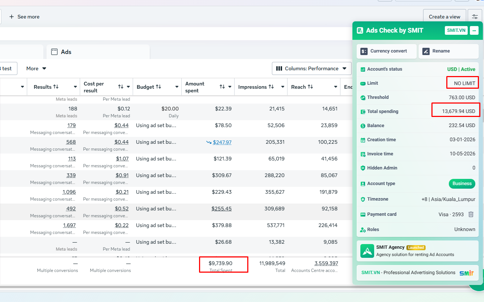Click the NO LIMIT value
Image resolution: width=484 pixels, height=302 pixels.
coord(464,84)
